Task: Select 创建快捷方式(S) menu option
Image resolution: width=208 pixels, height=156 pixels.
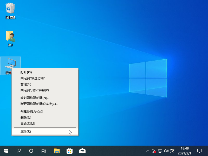Action: [x=32, y=112]
